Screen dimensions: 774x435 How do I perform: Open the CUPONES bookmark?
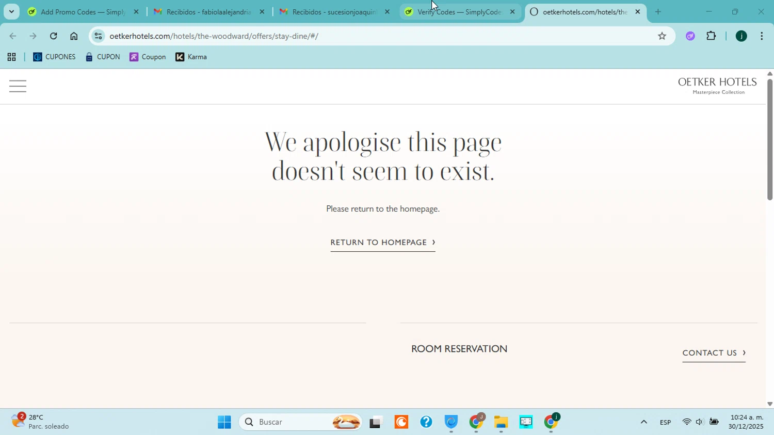click(54, 57)
